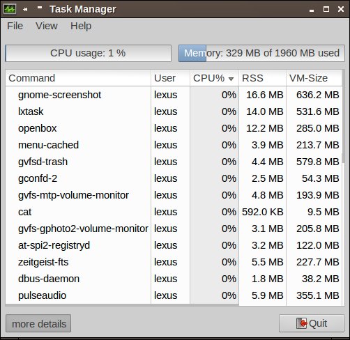The image size is (350, 340).
Task: Click the 636.2 MB VM-Size value
Action: point(318,95)
